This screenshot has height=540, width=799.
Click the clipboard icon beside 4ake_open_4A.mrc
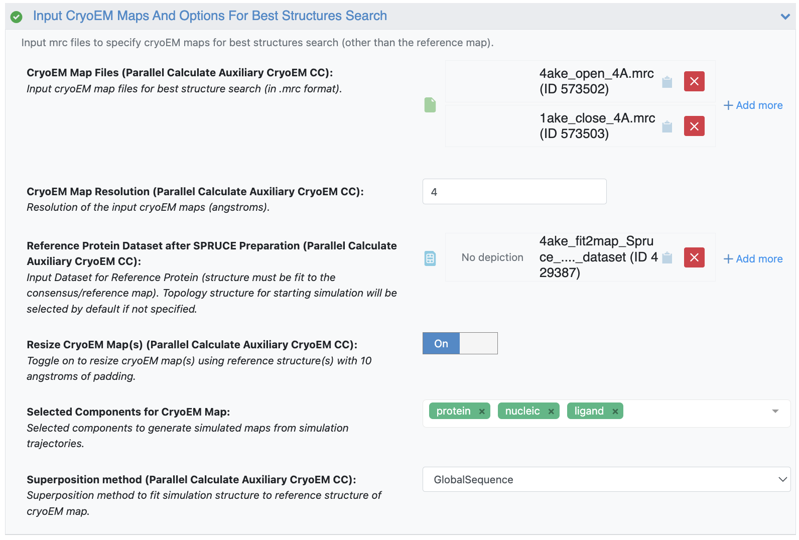667,82
